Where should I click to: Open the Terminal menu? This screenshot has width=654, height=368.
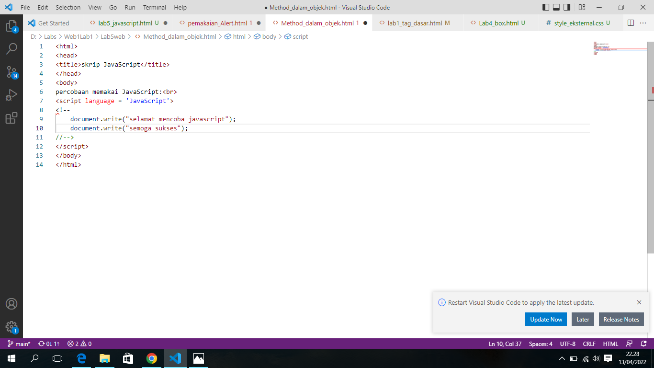154,7
